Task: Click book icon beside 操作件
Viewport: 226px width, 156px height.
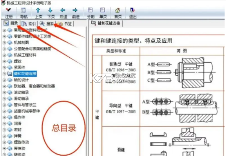Action: [10, 117]
